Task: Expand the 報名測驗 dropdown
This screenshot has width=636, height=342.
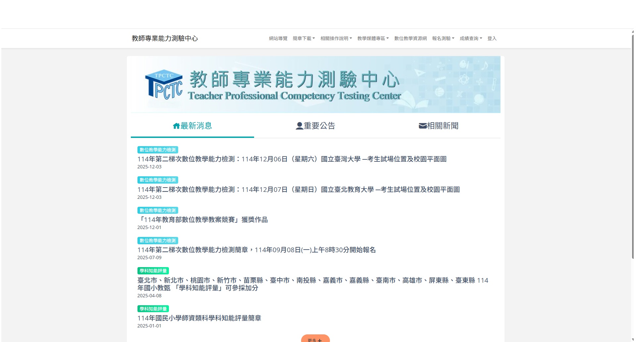Action: click(443, 38)
